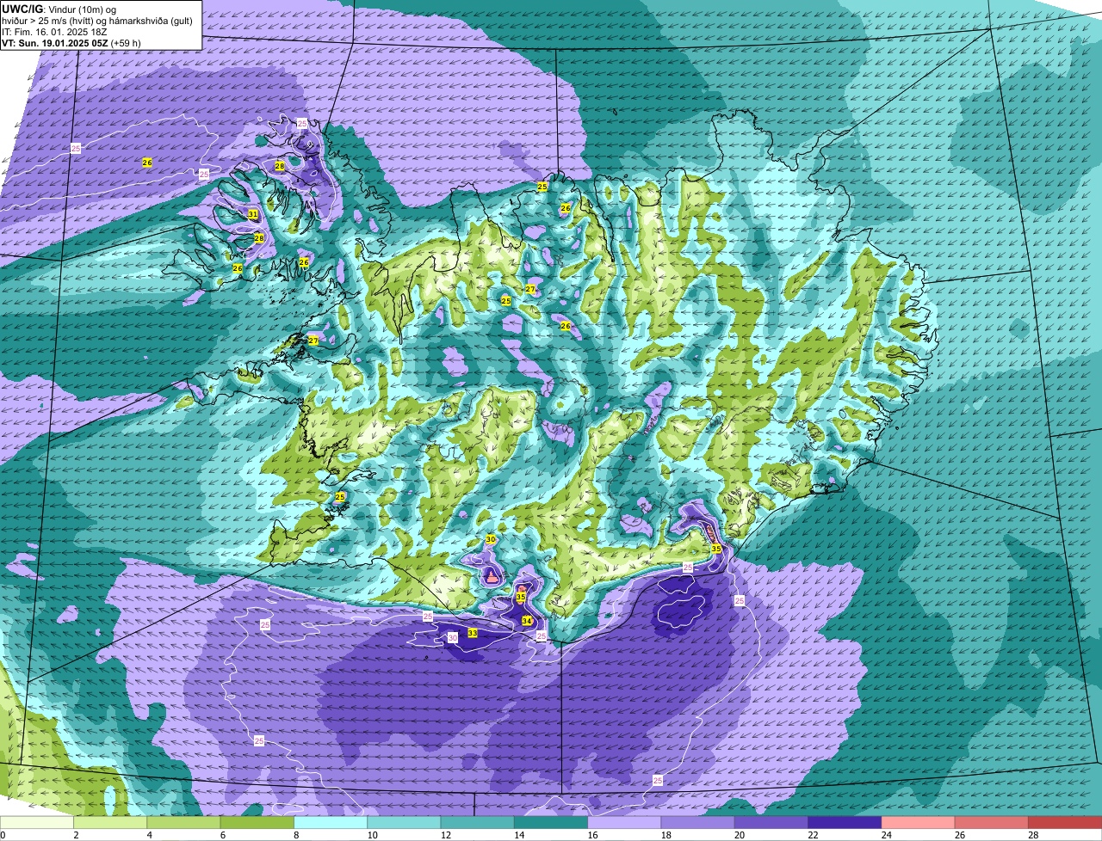Click the legend tick label '8'
The width and height of the screenshot is (1102, 841).
tap(295, 835)
